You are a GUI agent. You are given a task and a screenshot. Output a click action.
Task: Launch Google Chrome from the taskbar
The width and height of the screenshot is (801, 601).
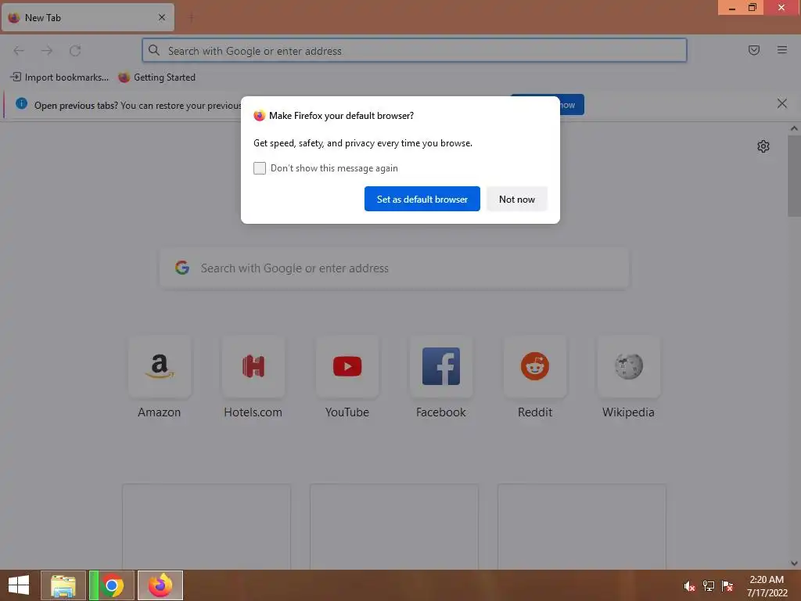[112, 585]
